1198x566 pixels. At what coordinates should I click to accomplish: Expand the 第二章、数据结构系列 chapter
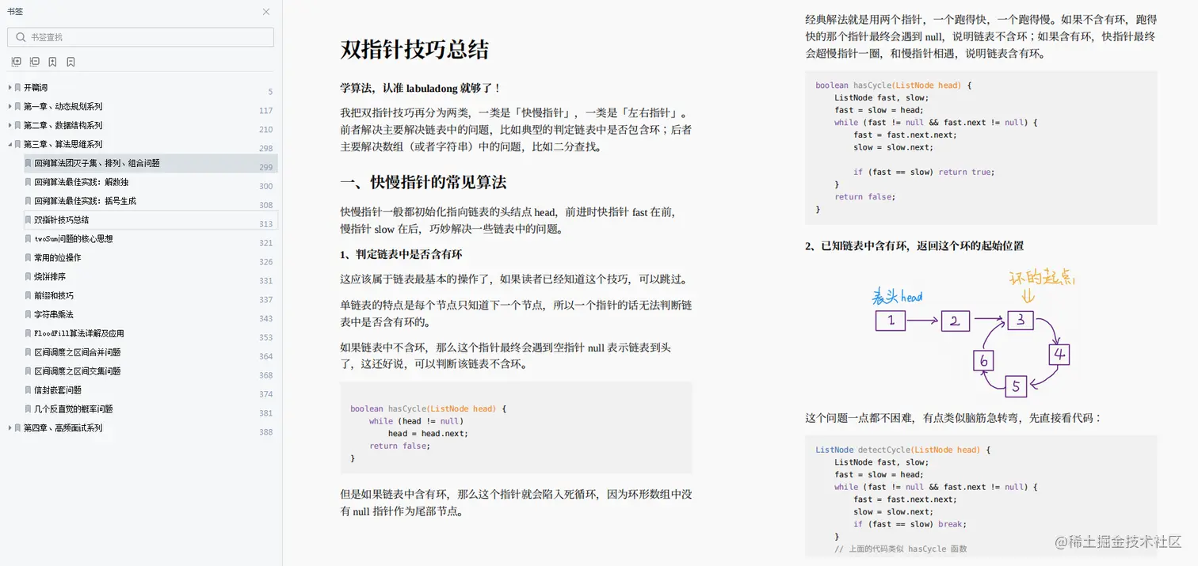[9, 125]
